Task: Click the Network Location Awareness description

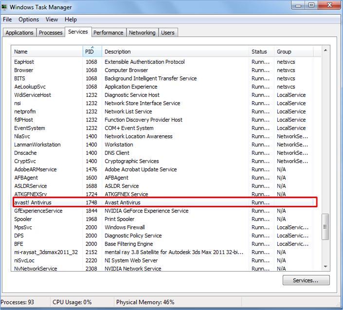Action: click(x=139, y=137)
